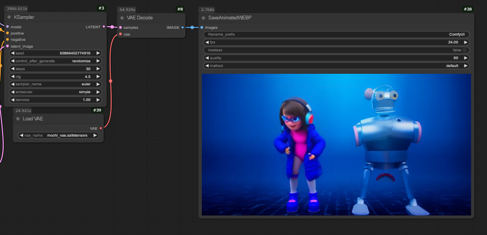This screenshot has width=487, height=235.
Task: Click the filename_prefix ComfyUI text field
Action: (336, 34)
